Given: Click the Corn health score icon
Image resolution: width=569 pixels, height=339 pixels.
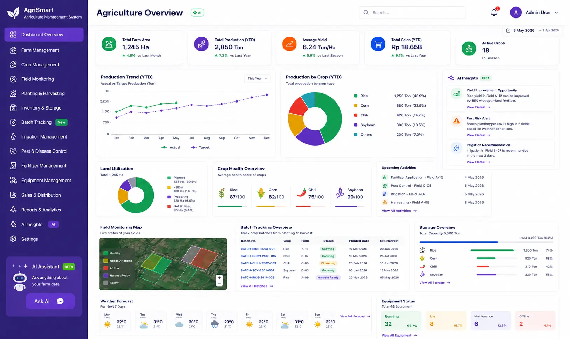Looking at the screenshot, I should pyautogui.click(x=261, y=193).
